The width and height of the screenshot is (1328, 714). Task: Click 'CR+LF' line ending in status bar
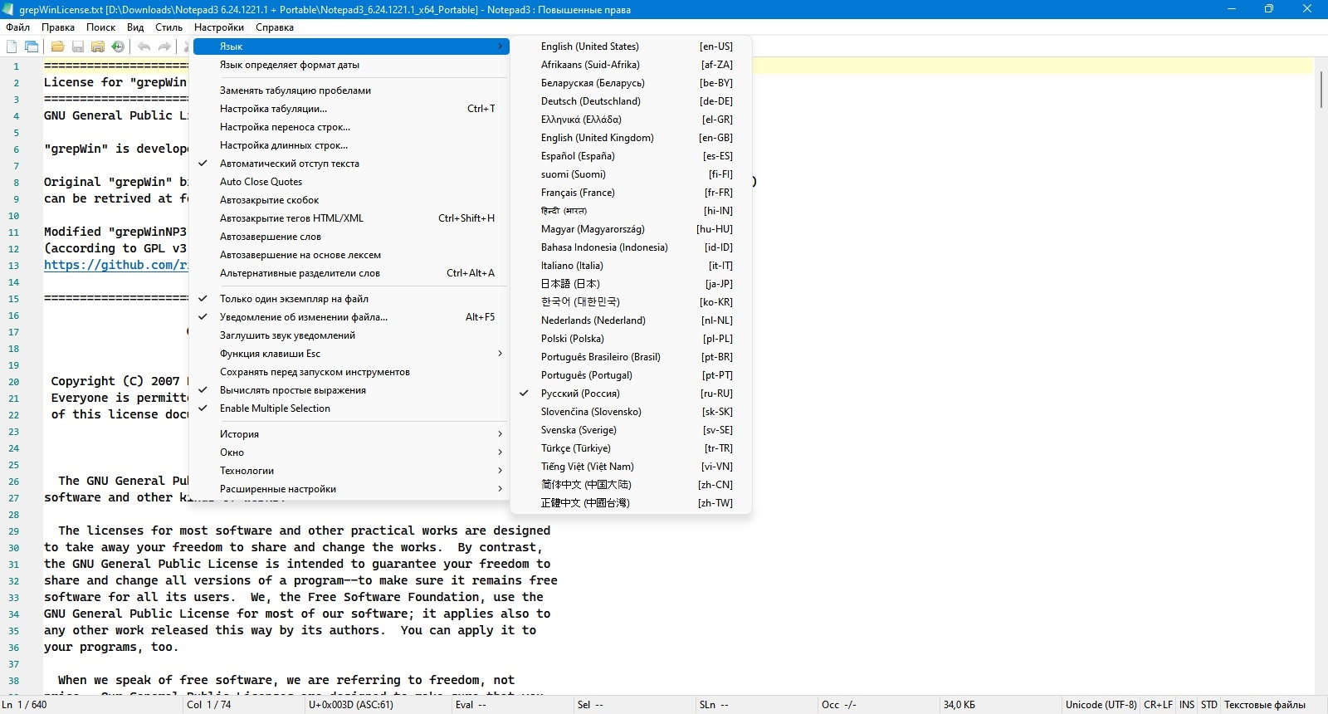[1158, 705]
